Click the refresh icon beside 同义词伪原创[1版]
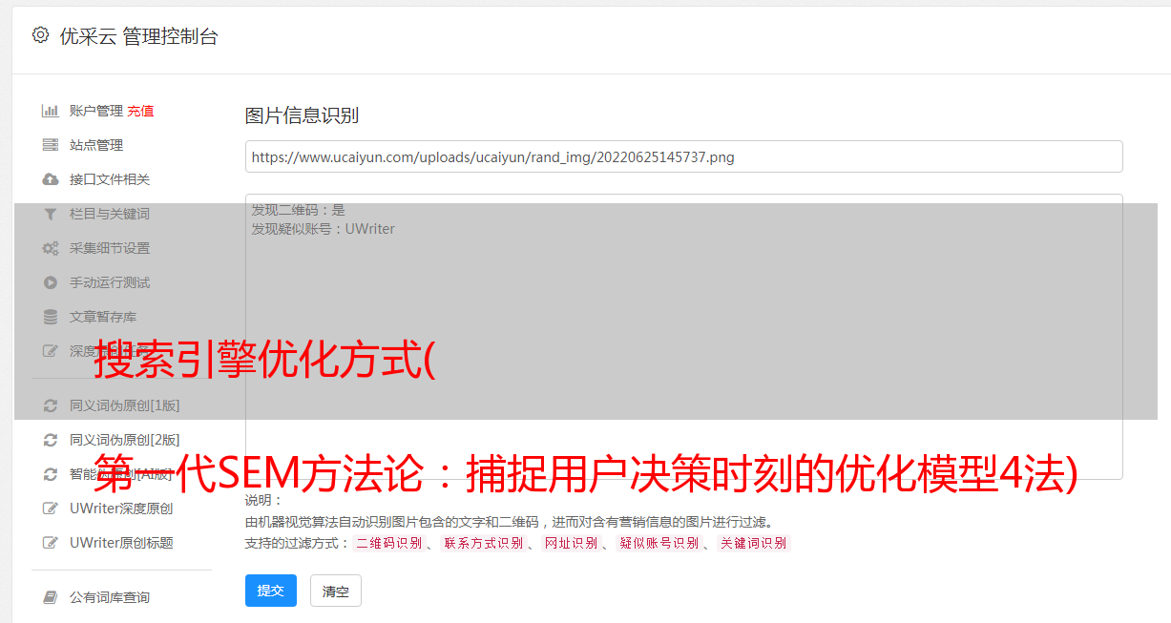1171x623 pixels. coord(51,405)
